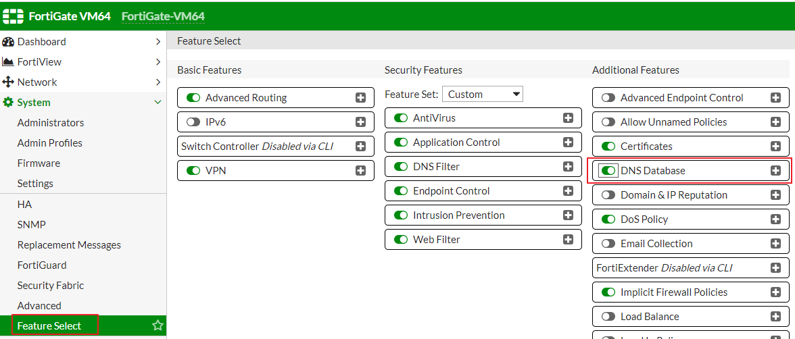Expand the Dashboard menu chevron
795x339 pixels.
pos(158,42)
